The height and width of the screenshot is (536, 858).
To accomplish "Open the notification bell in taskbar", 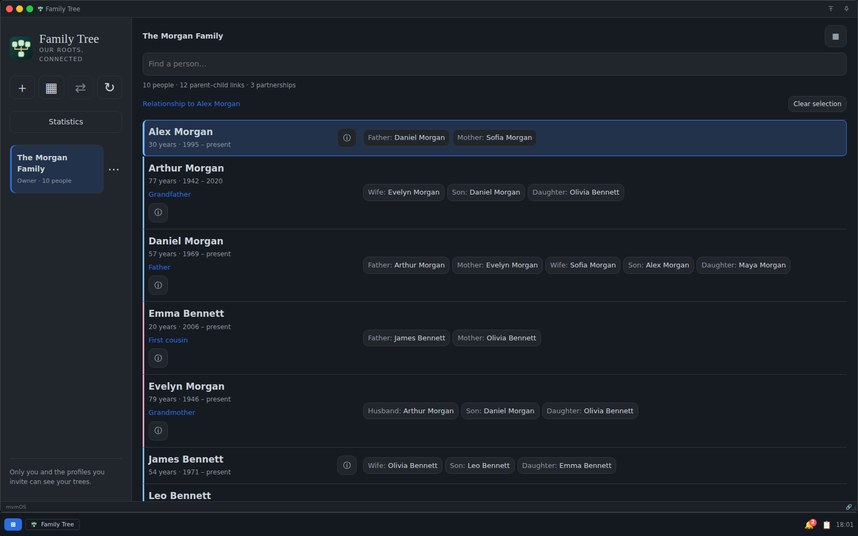I will [x=810, y=524].
